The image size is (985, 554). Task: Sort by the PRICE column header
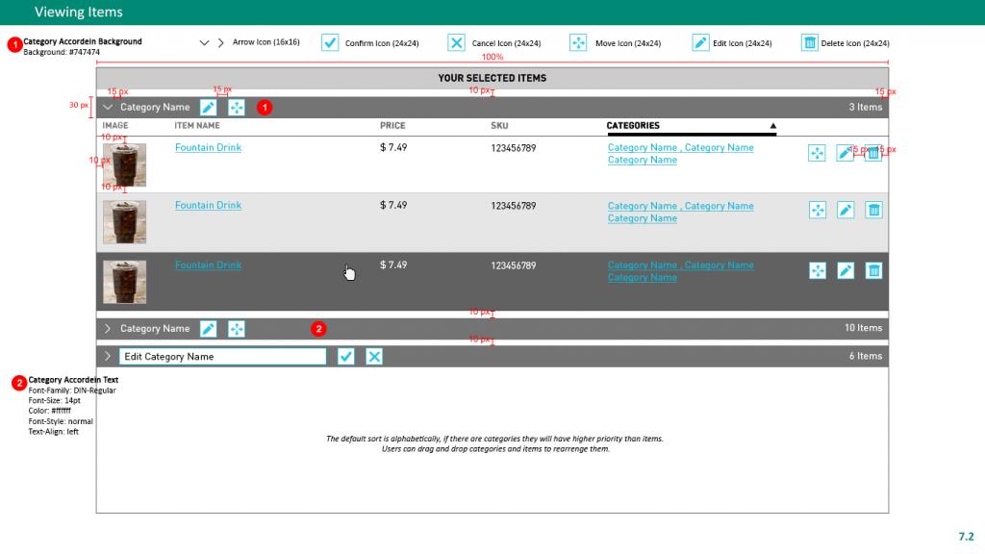(392, 126)
